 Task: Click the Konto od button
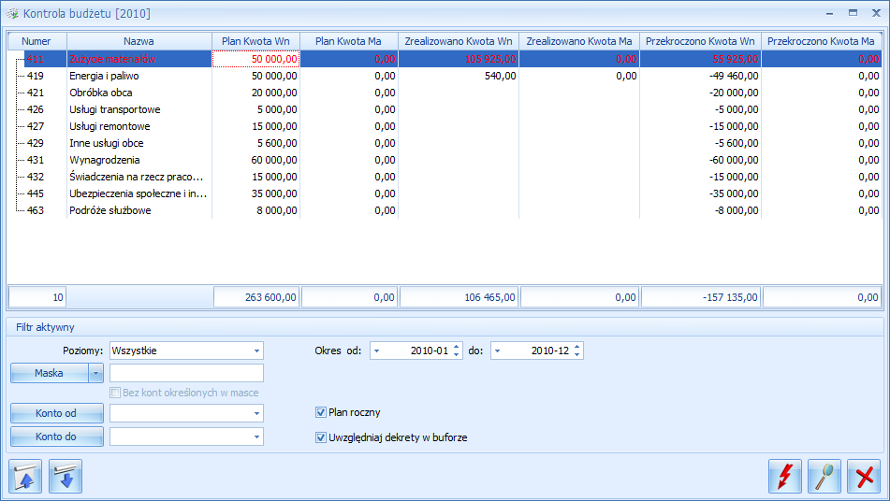click(x=57, y=413)
